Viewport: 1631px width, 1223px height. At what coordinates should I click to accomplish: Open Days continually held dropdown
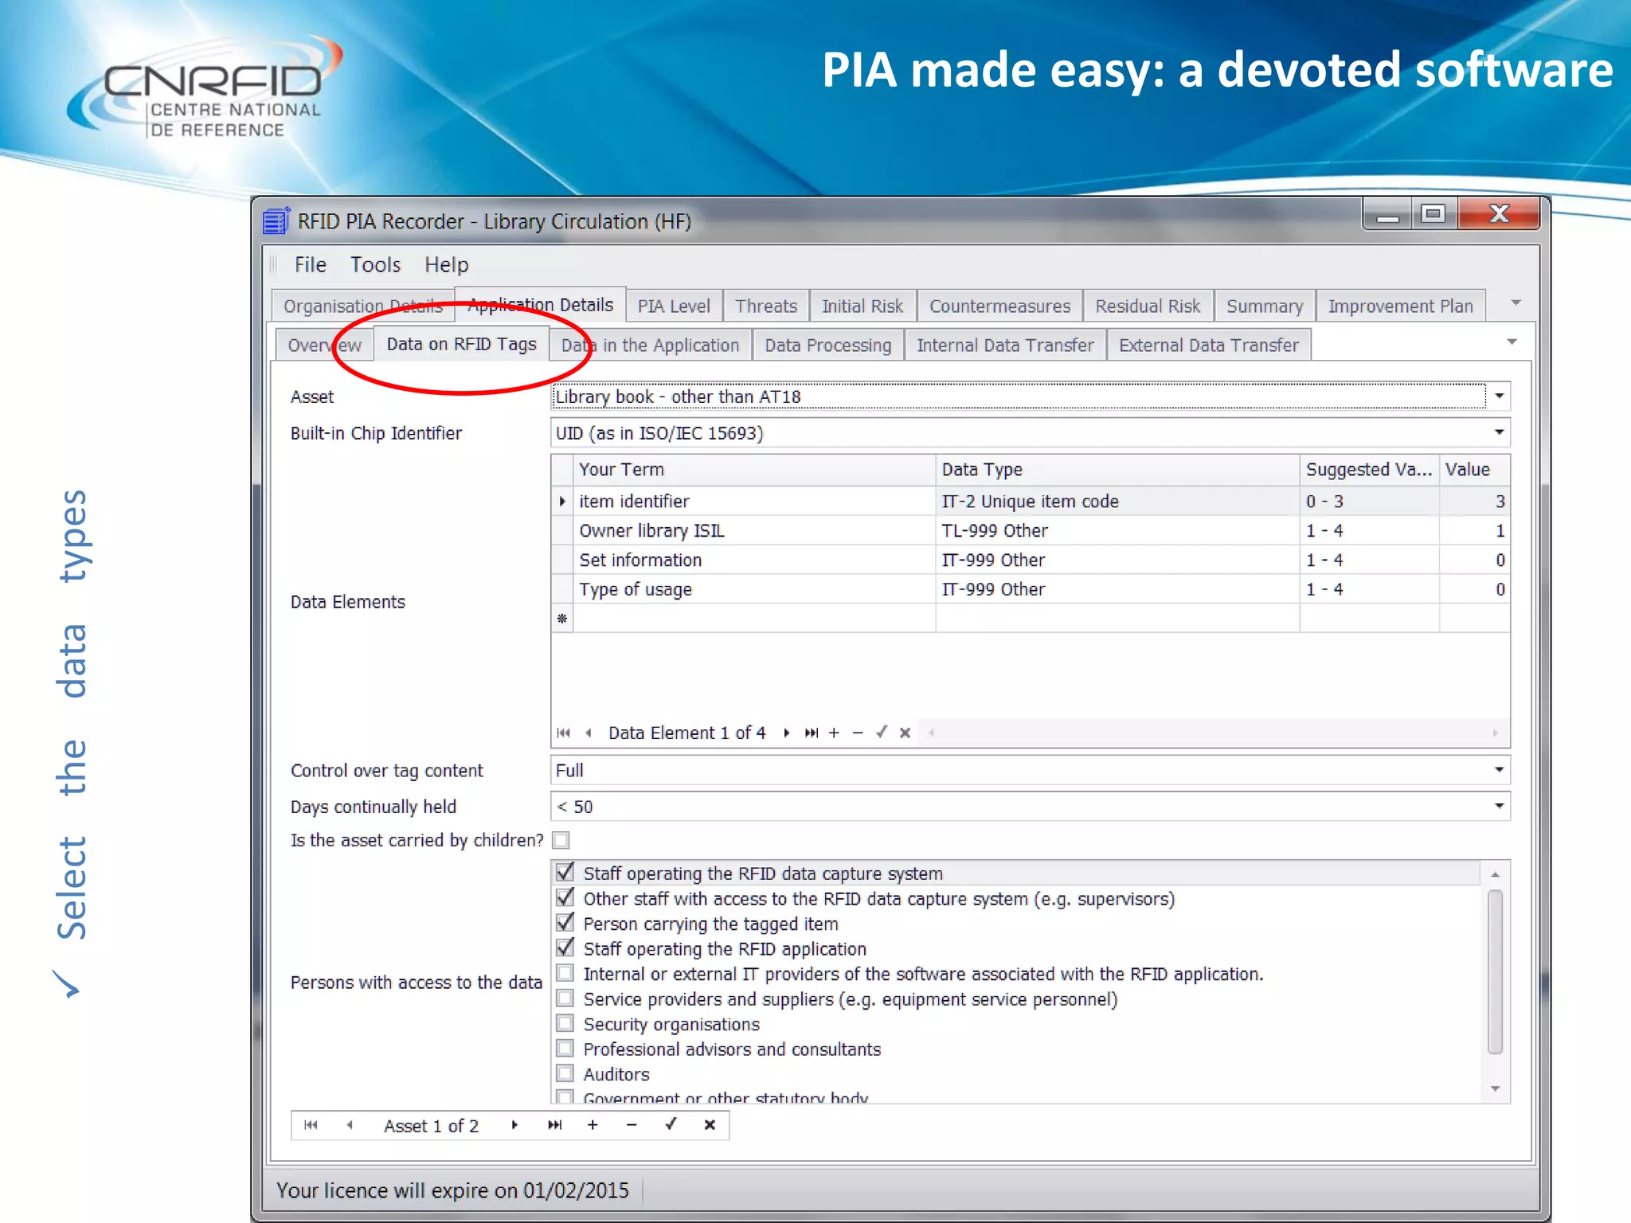click(1499, 807)
